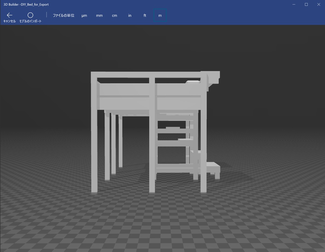Screen dimensions: 325x252
Task: Choose cm in the unit toolbar
Action: [x=114, y=15]
